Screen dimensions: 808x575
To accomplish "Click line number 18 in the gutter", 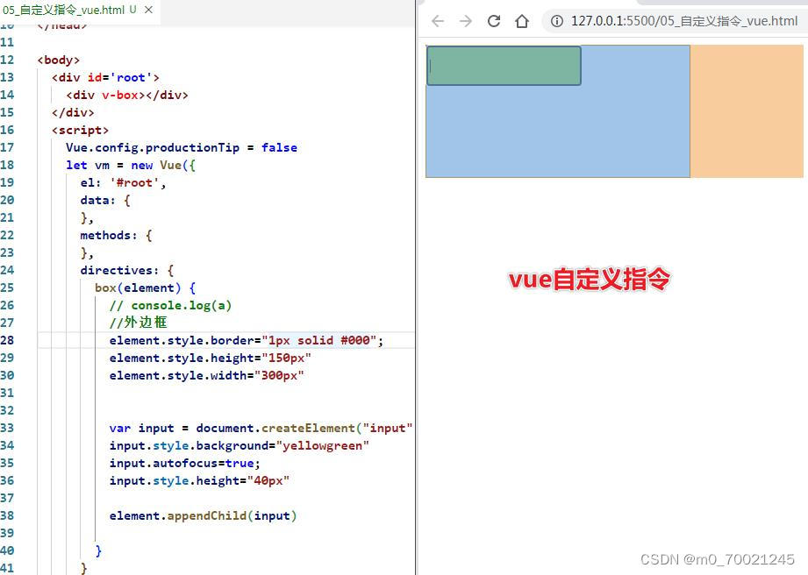I will [x=7, y=166].
